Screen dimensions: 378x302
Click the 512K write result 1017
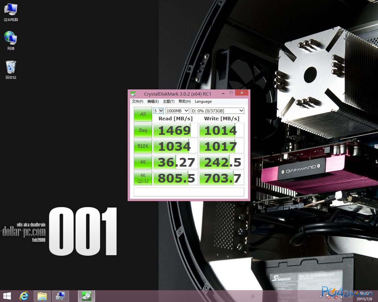coord(221,146)
